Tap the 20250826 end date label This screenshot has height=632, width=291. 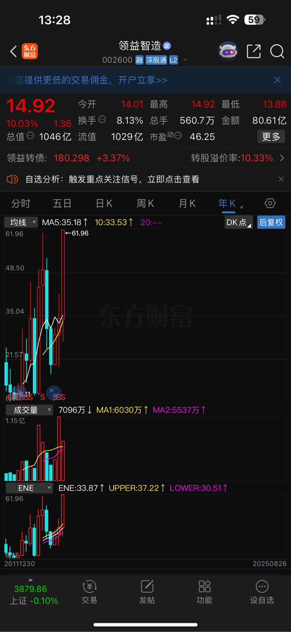coord(270,564)
